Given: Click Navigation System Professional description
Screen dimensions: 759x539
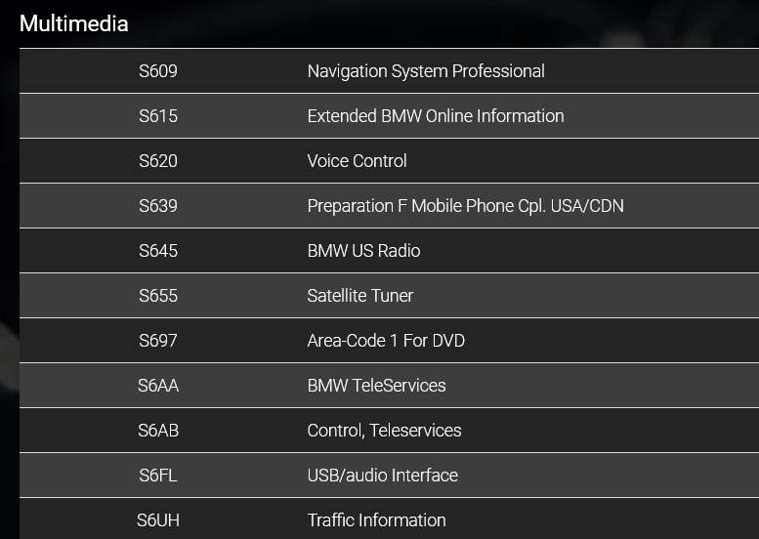Looking at the screenshot, I should tap(426, 71).
